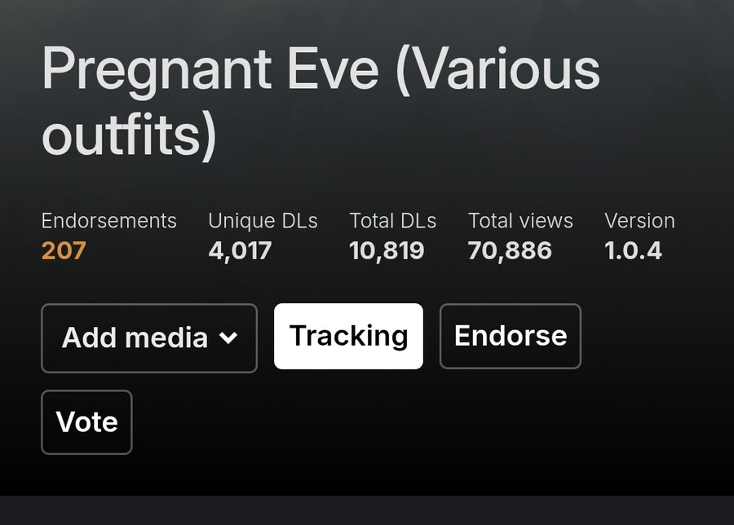
Task: Select the version number 1.0.4
Action: (x=633, y=250)
